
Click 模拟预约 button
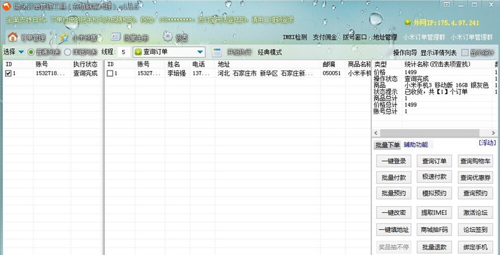(x=434, y=193)
